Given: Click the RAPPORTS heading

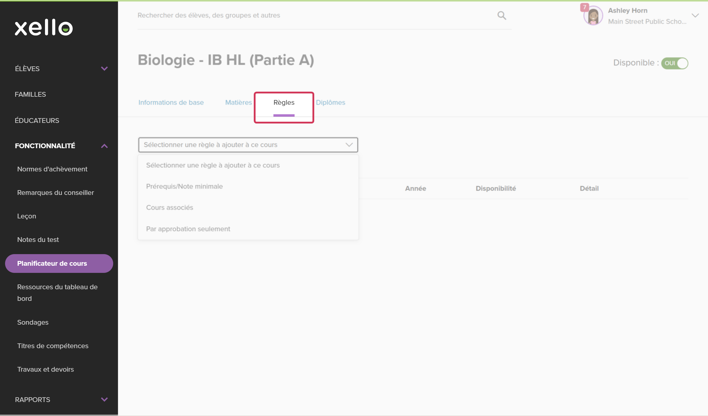Looking at the screenshot, I should (32, 400).
